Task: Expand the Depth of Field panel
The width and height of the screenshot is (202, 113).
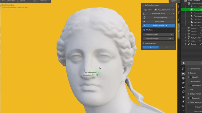Action: [189, 81]
